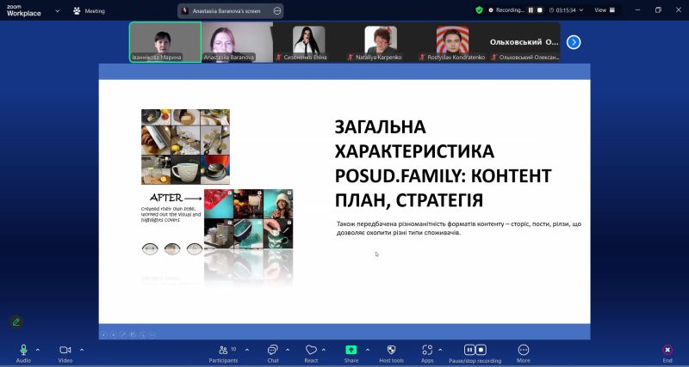The height and width of the screenshot is (367, 689).
Task: Open the Participants panel
Action: click(x=223, y=351)
